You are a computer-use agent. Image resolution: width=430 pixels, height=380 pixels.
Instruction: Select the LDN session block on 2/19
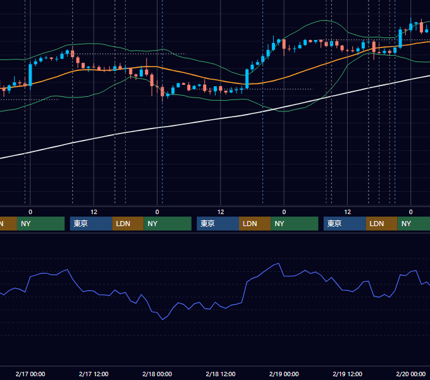[x=382, y=224]
